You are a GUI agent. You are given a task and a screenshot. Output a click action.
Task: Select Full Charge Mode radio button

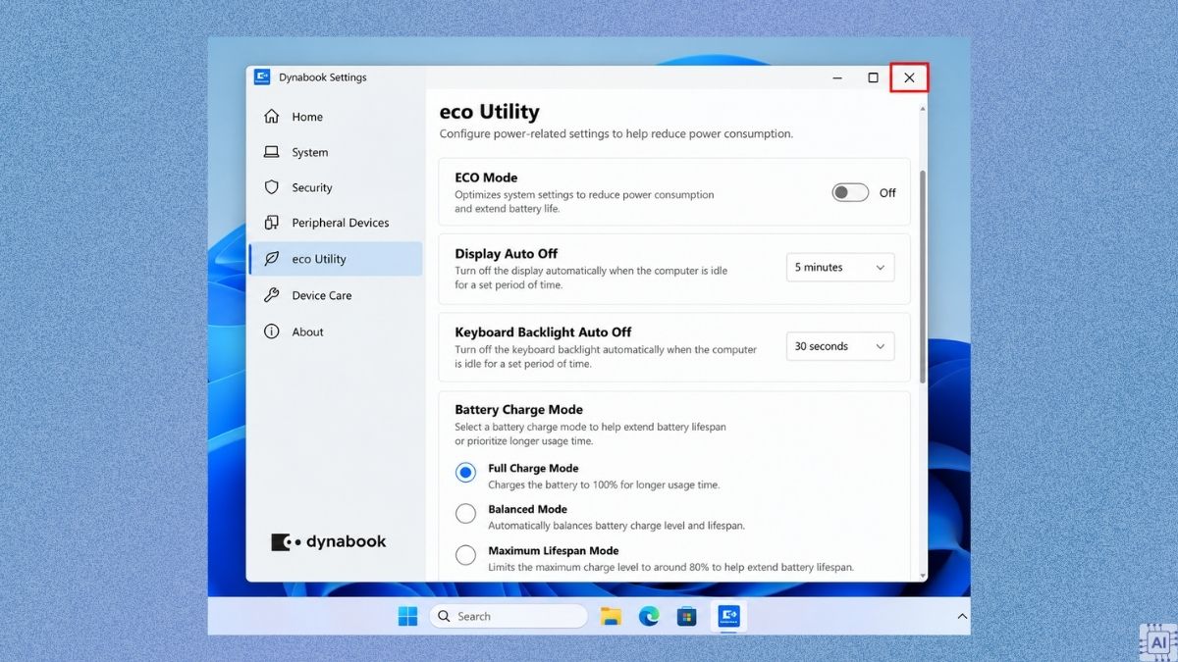pos(465,473)
